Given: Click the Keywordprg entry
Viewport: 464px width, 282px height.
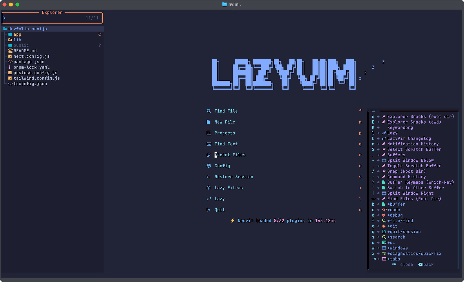Looking at the screenshot, I should click(400, 128).
